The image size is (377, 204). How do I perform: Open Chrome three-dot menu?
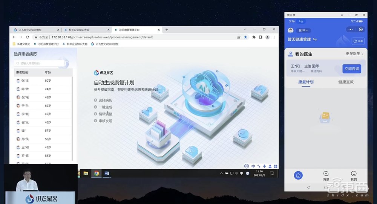[x=274, y=37]
